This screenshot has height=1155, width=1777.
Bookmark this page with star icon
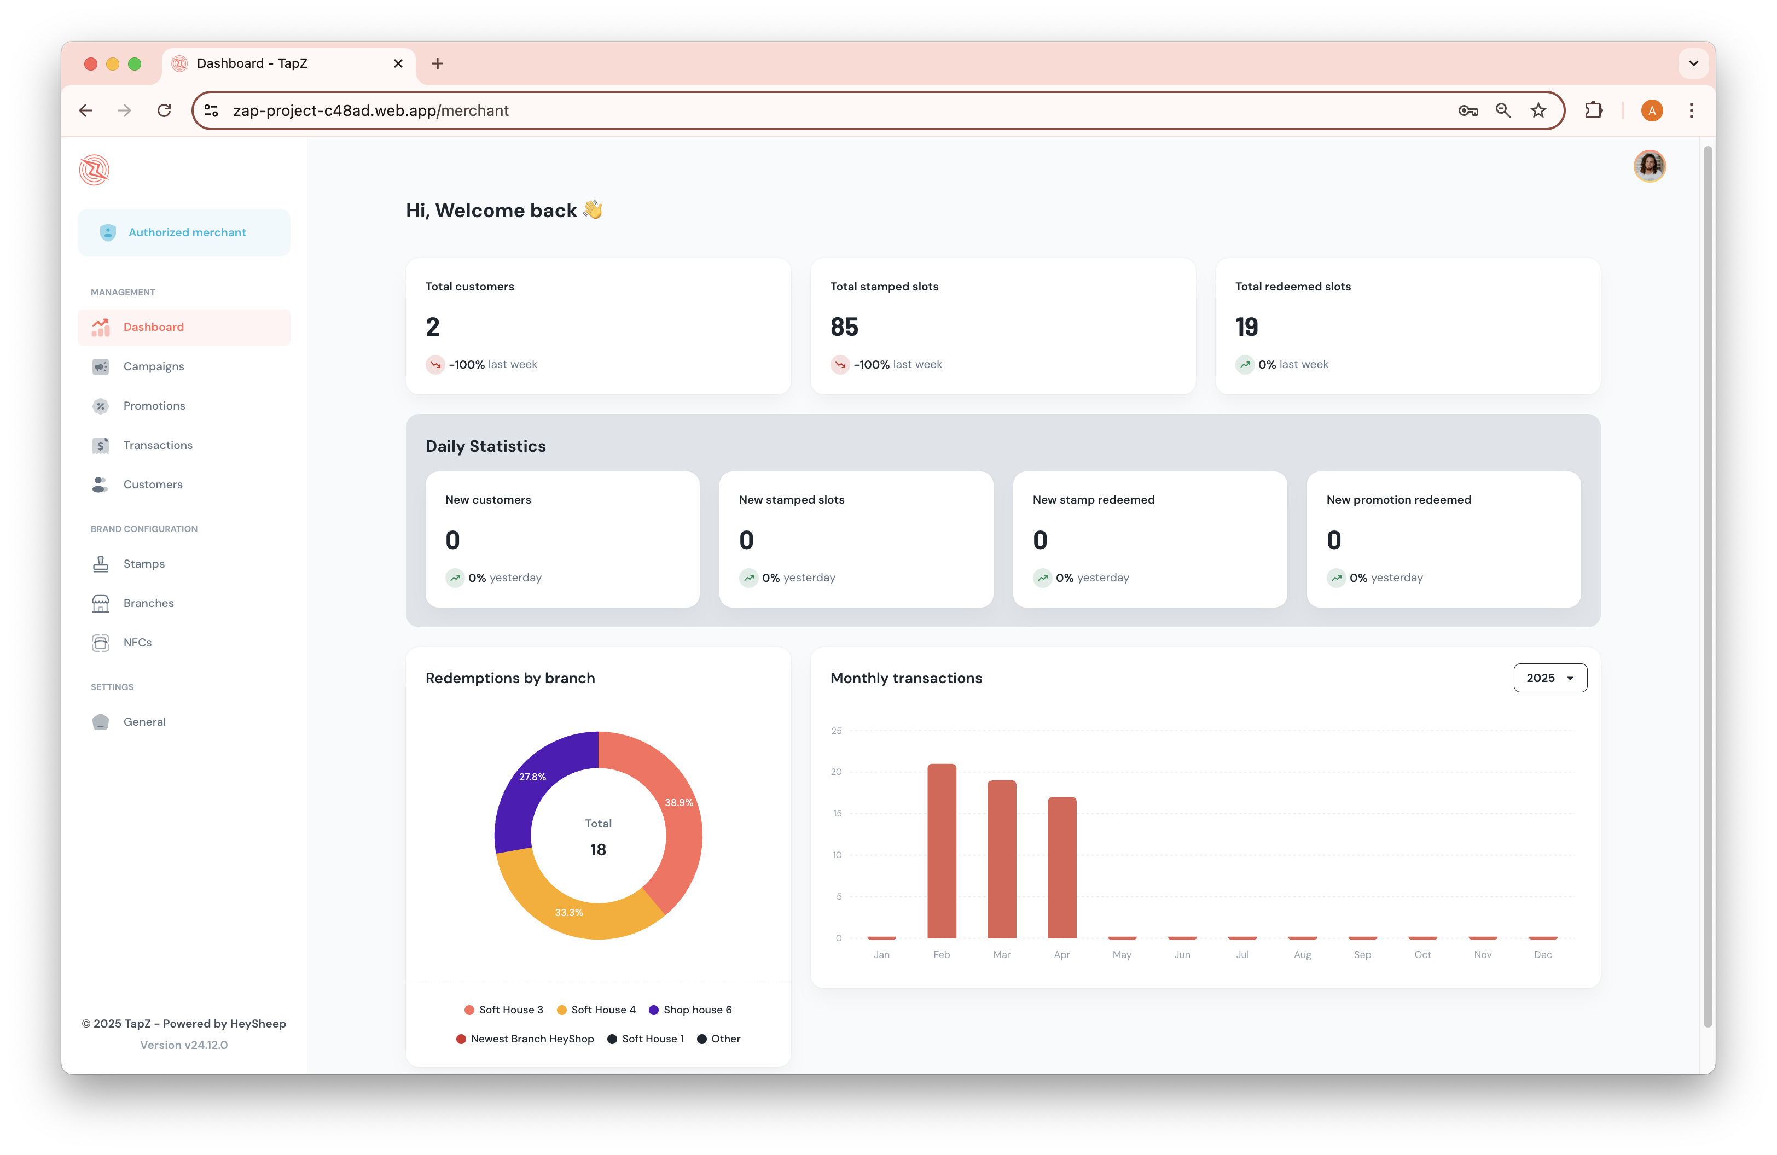click(x=1539, y=110)
